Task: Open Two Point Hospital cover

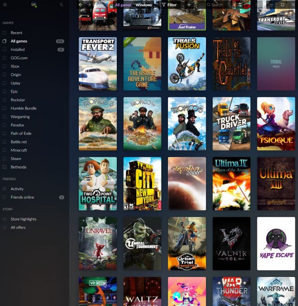Action: tap(98, 184)
